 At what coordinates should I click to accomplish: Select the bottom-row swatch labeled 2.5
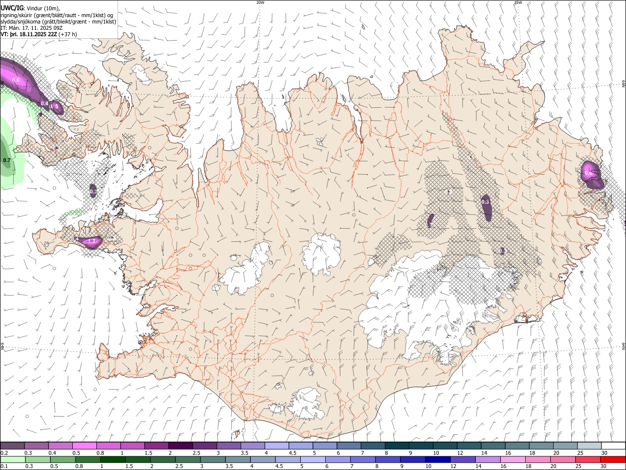click(188, 459)
